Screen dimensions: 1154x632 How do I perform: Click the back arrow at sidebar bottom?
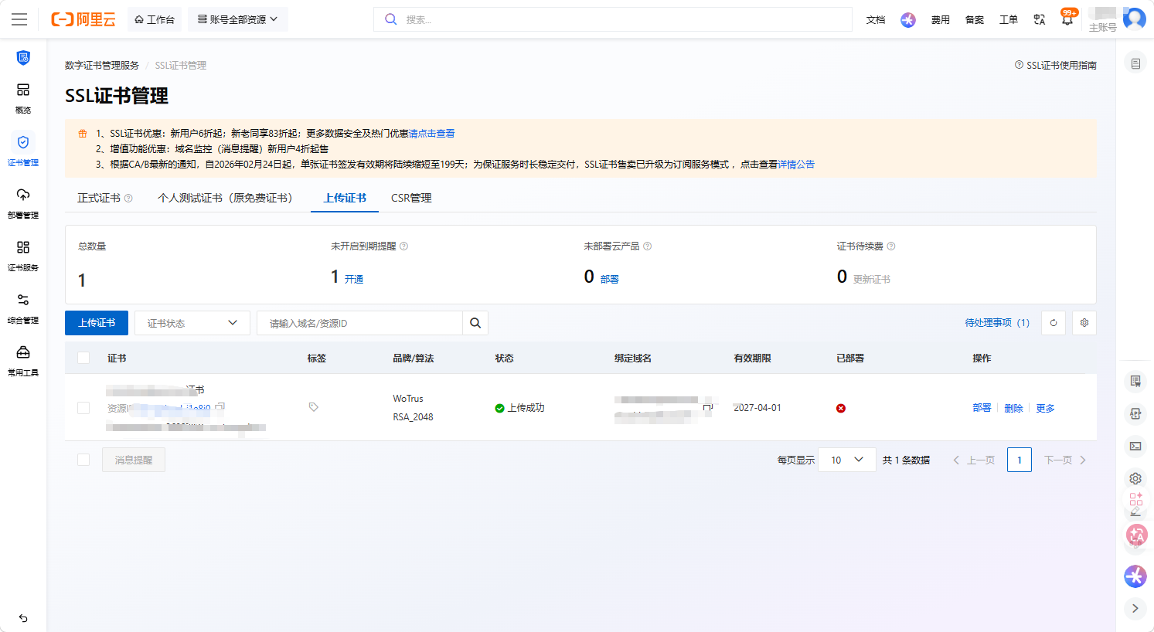(23, 618)
